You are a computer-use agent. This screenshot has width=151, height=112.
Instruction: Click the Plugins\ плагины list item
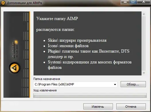(89, 54)
